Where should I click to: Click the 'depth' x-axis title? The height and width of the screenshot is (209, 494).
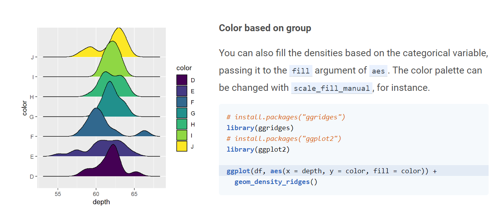click(x=101, y=202)
